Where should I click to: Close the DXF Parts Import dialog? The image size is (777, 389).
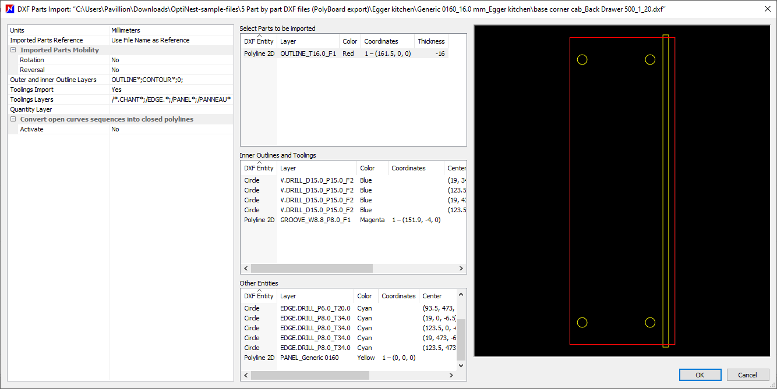coord(767,9)
